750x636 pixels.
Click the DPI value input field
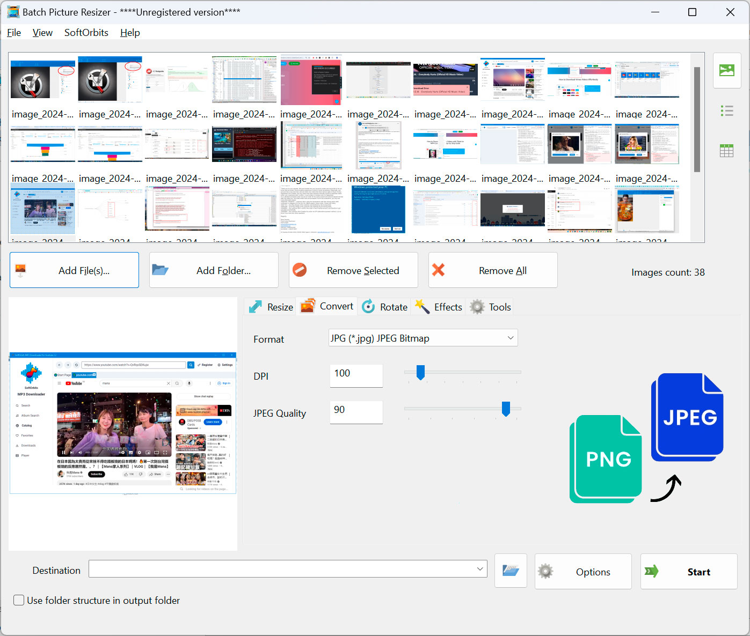coord(355,374)
